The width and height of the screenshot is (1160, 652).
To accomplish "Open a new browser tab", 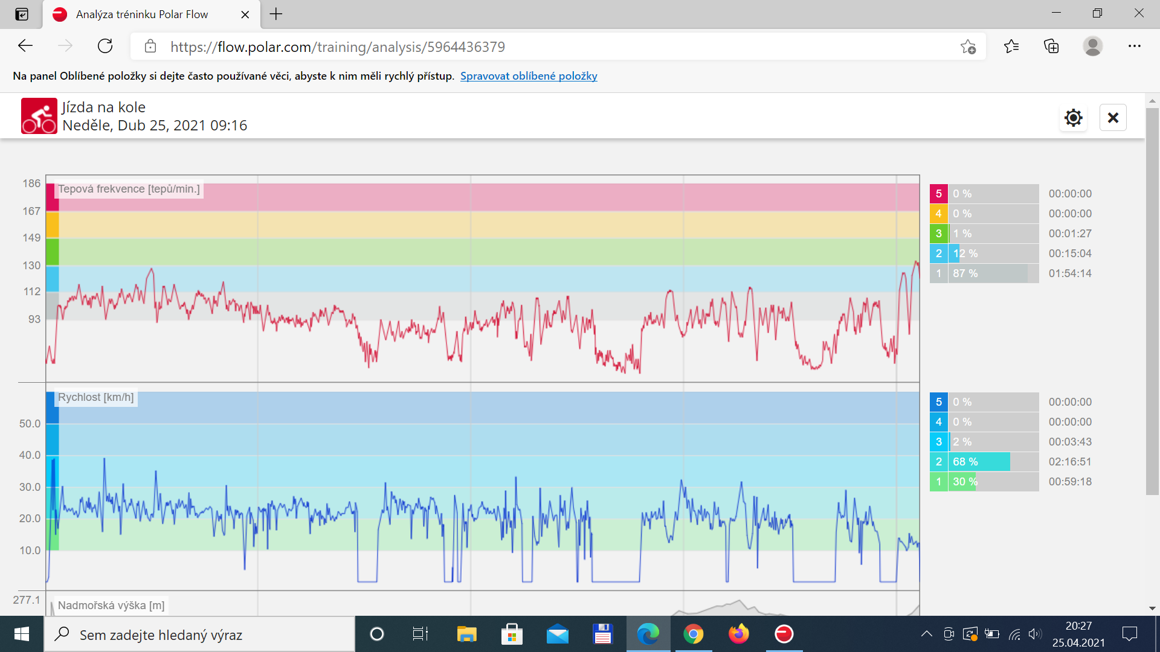I will click(276, 14).
